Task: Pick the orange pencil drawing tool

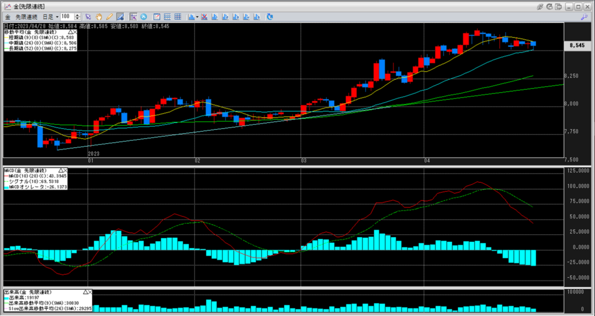Action: pyautogui.click(x=109, y=17)
